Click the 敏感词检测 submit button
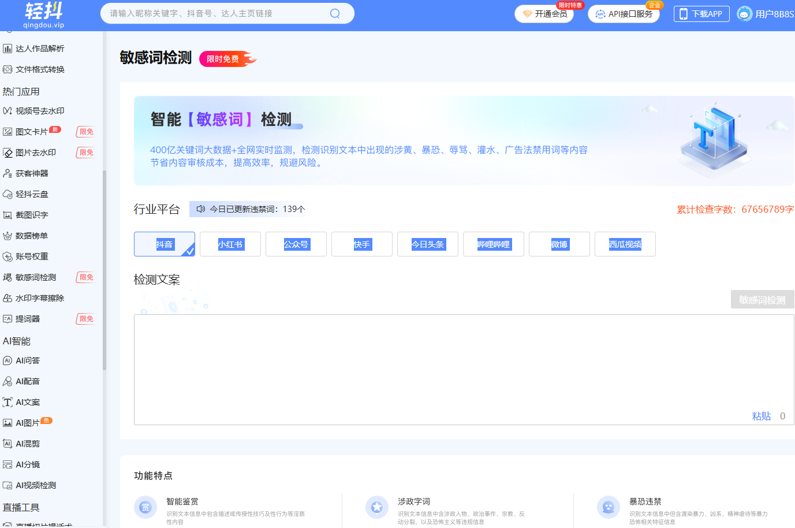Screen dimensions: 795x528 click(763, 300)
